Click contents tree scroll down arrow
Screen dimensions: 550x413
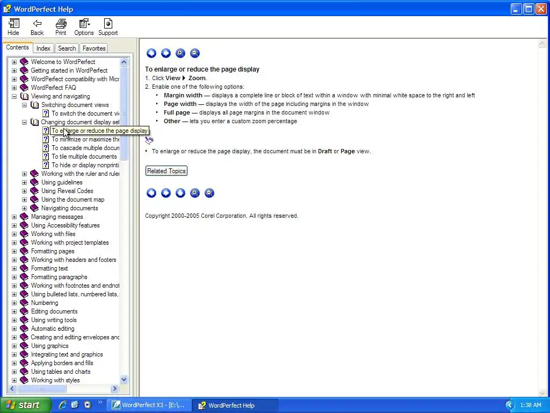pos(124,379)
